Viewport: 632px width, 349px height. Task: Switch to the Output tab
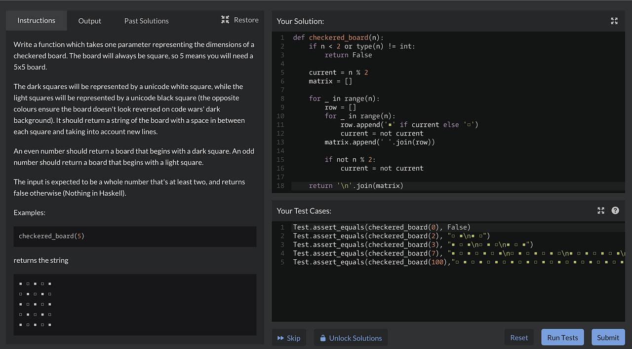[89, 21]
